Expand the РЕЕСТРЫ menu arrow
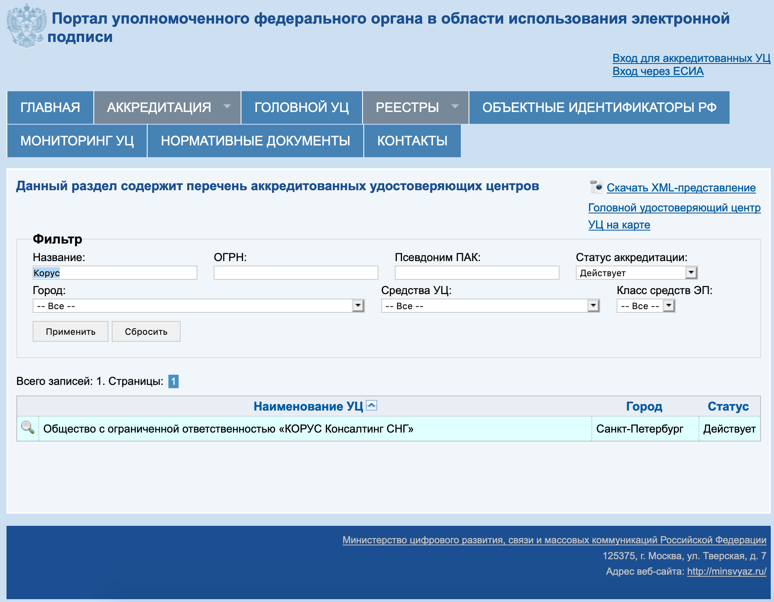 pos(455,106)
